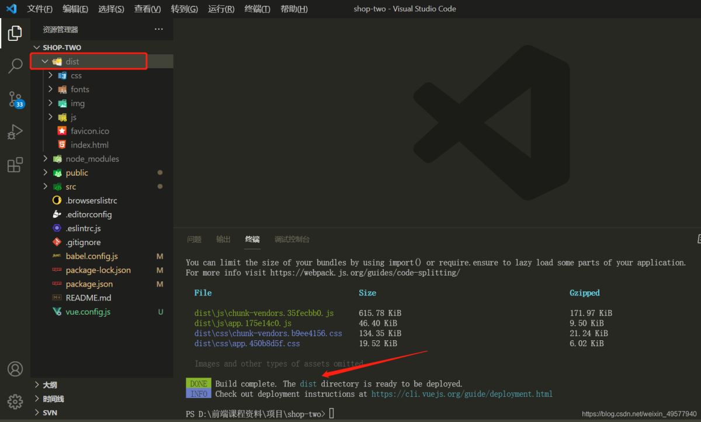Screen dimensions: 701x422
Task: Open the Run and Debug icon
Action: click(x=15, y=132)
